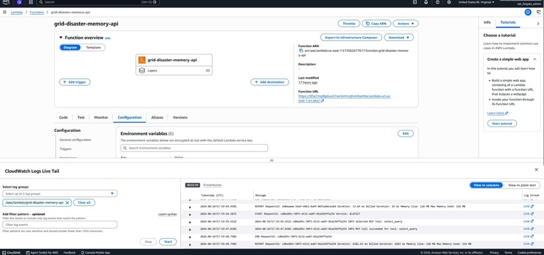544x255 pixels.
Task: Open the Download dropdown
Action: click(x=399, y=38)
